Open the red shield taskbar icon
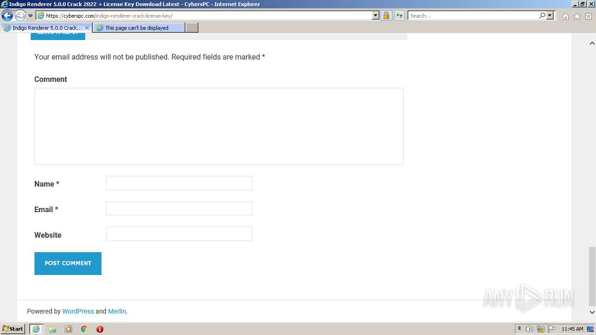596x335 pixels. pyautogui.click(x=100, y=329)
